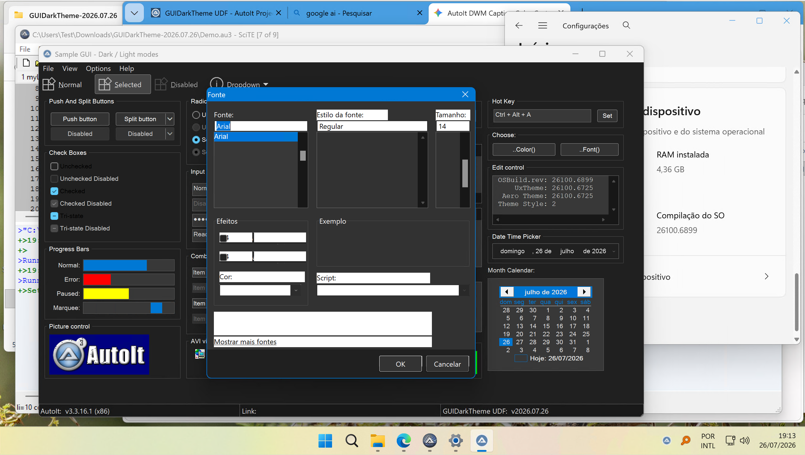Click the Selected toolbar icon in Sample GUI

coord(105,84)
